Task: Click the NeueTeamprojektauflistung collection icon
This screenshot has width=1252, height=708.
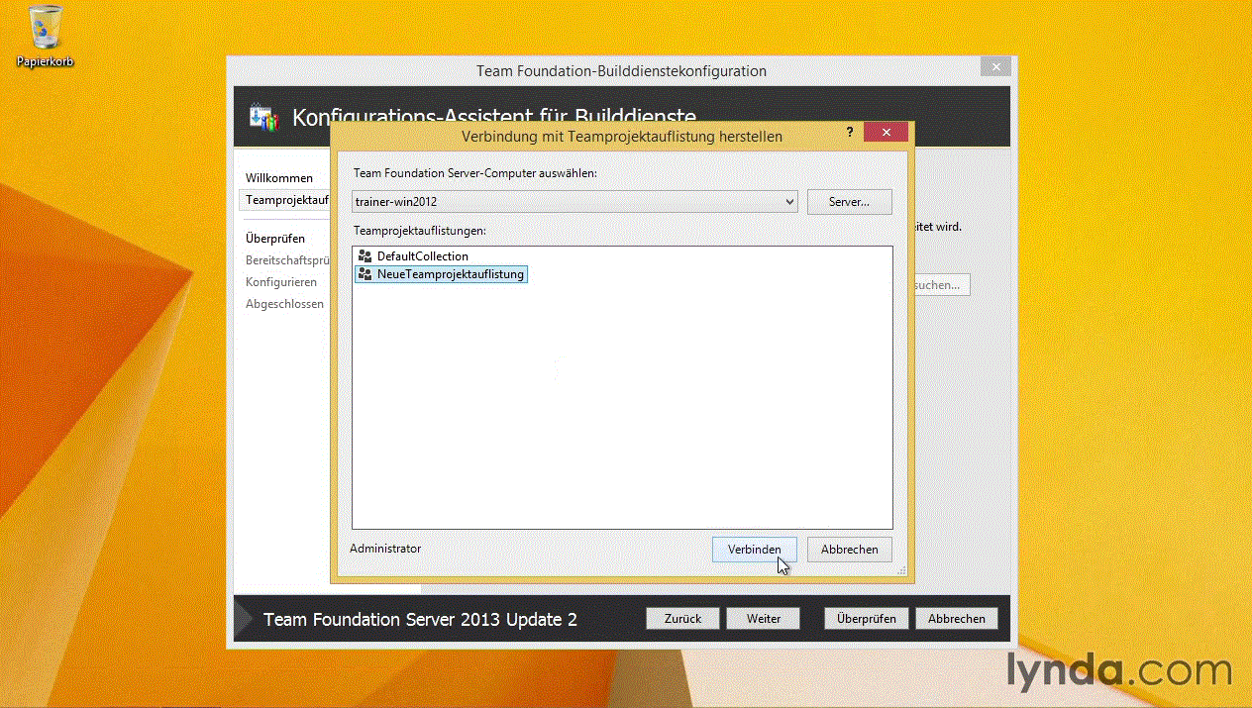Action: tap(365, 274)
